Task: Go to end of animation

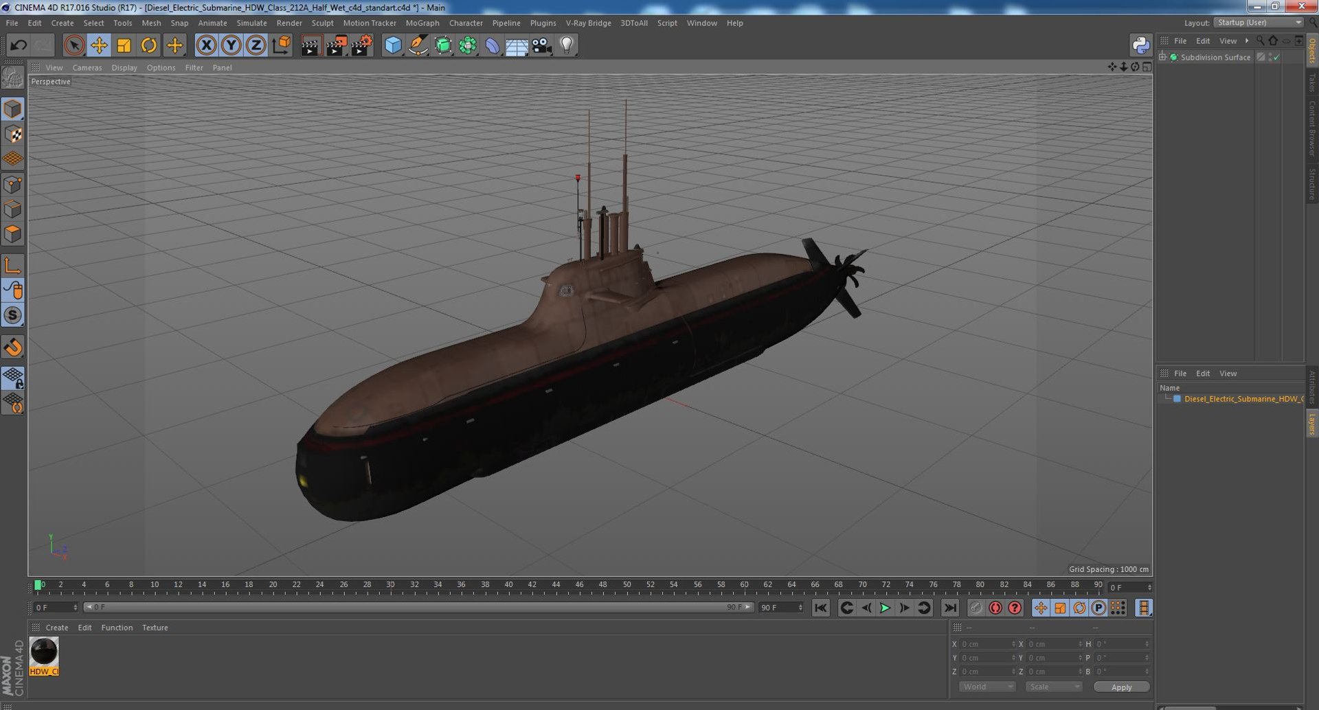Action: pos(950,608)
